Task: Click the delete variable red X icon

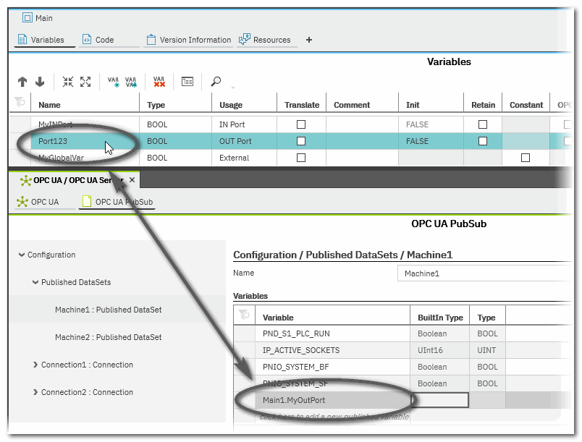Action: [159, 82]
